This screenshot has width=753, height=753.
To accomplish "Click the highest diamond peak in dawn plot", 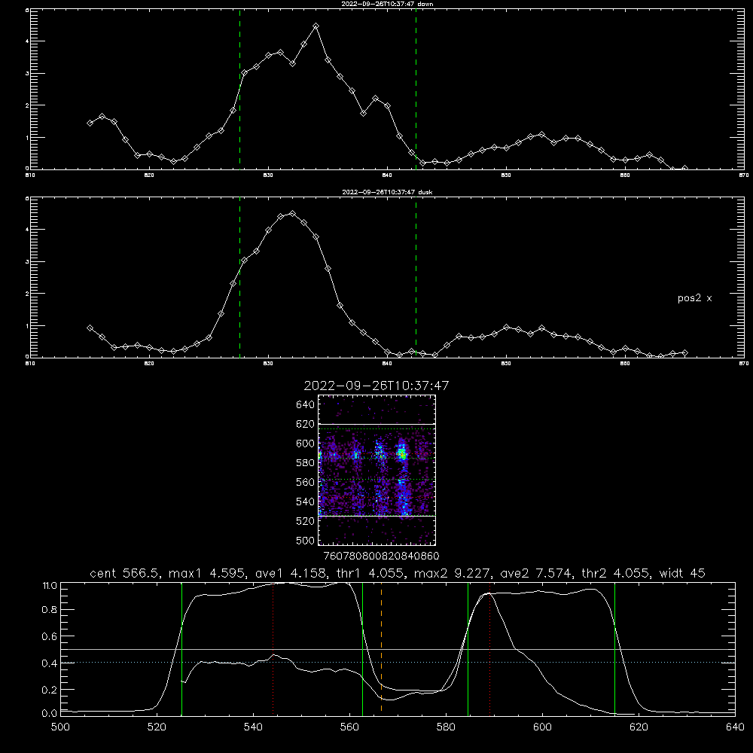I will (x=316, y=26).
